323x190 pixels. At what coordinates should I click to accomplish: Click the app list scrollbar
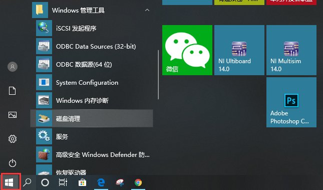pyautogui.click(x=158, y=75)
